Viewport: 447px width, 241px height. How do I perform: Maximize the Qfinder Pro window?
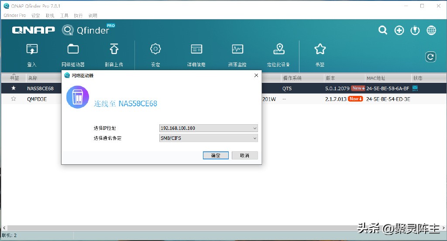422,6
